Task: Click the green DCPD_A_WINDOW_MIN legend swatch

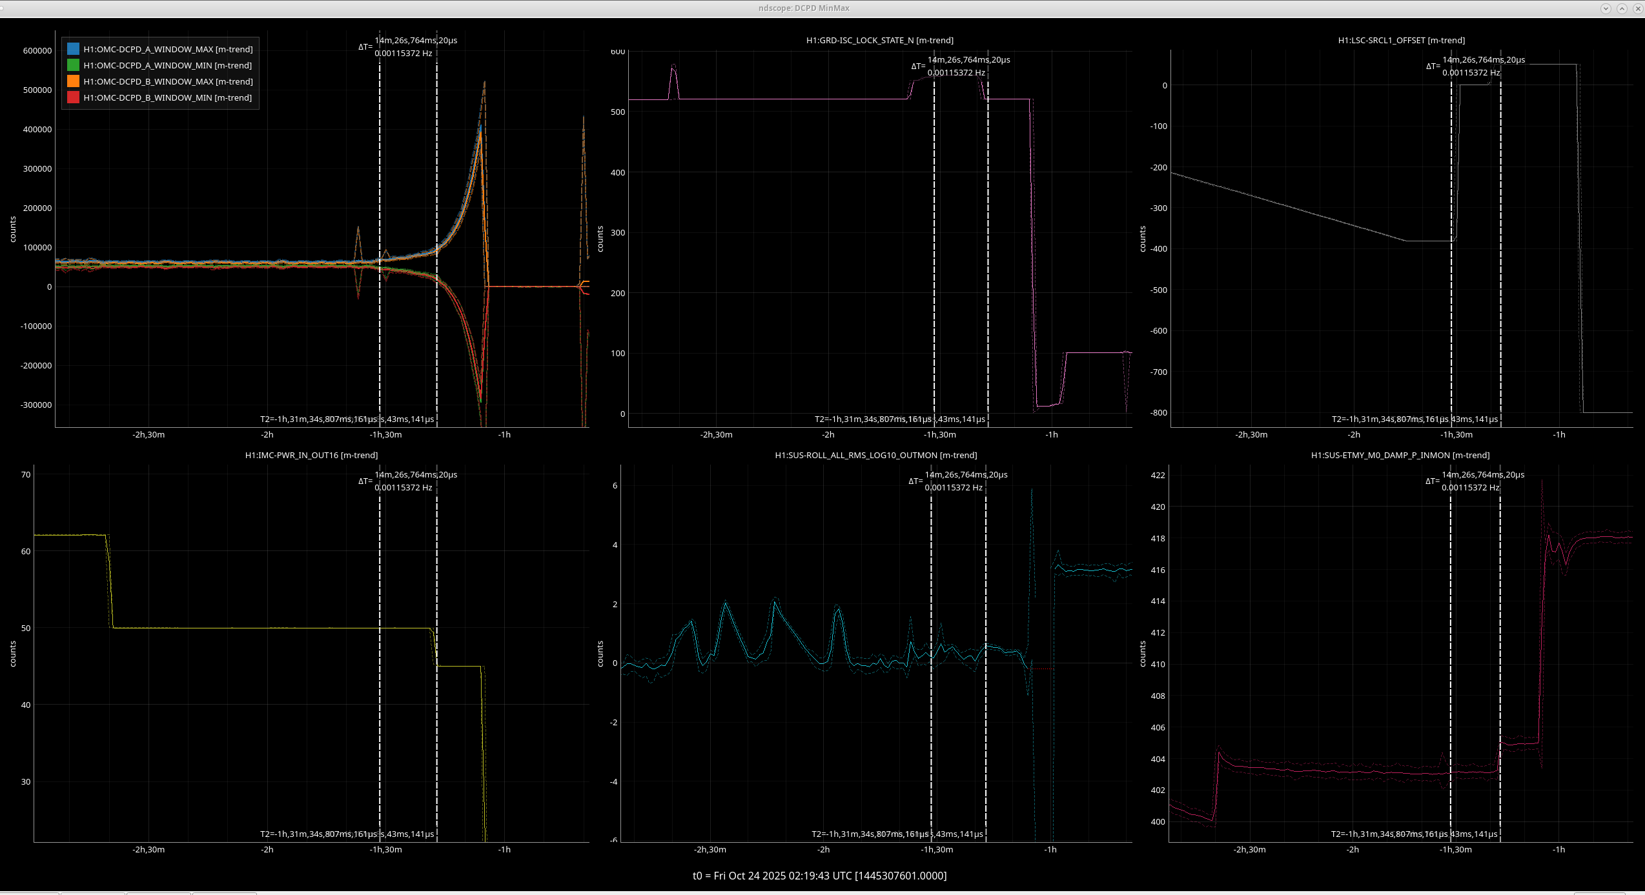Action: pyautogui.click(x=73, y=65)
